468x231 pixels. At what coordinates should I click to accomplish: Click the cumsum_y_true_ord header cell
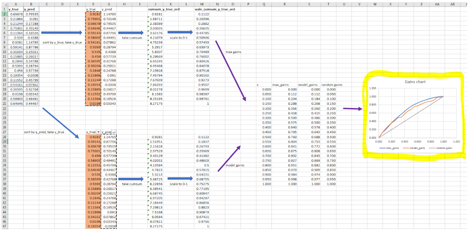click(x=159, y=9)
